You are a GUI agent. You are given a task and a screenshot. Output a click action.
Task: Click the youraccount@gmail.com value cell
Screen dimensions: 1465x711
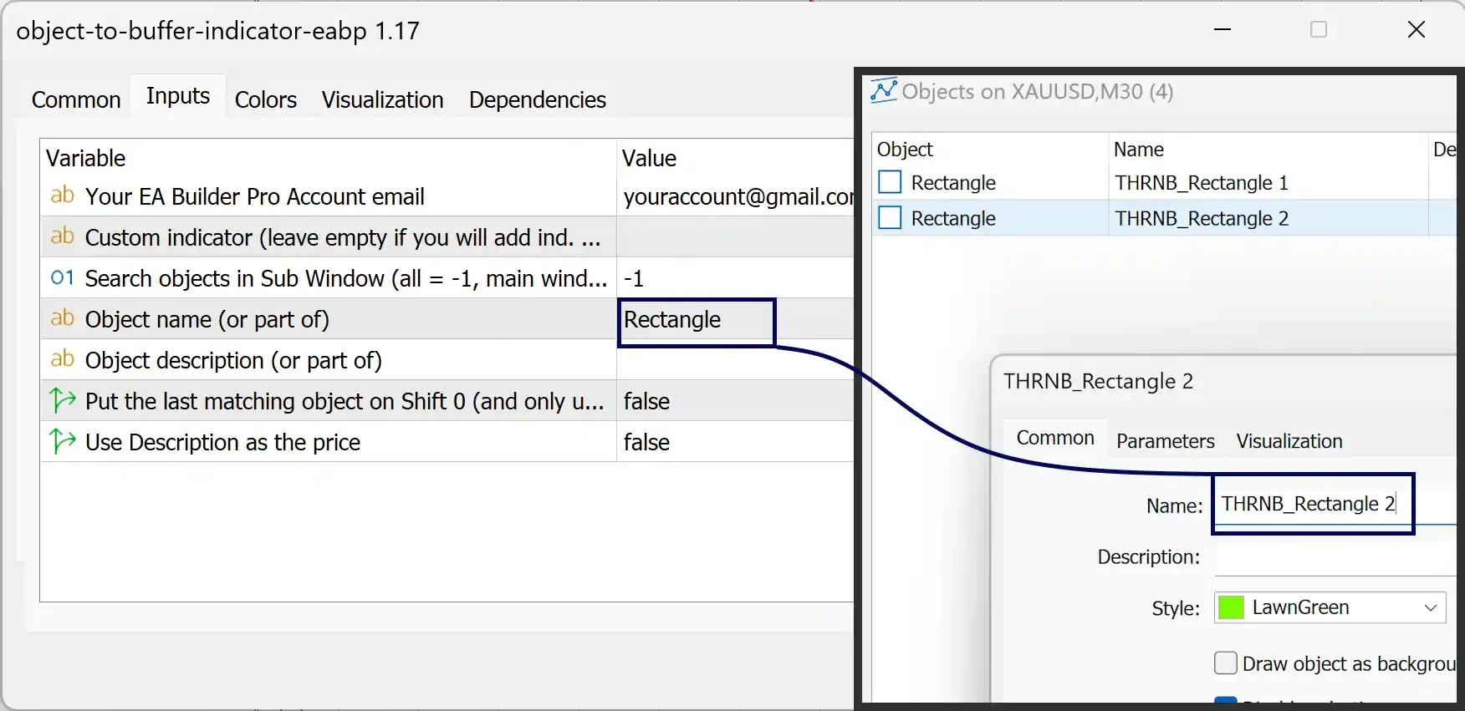point(736,196)
